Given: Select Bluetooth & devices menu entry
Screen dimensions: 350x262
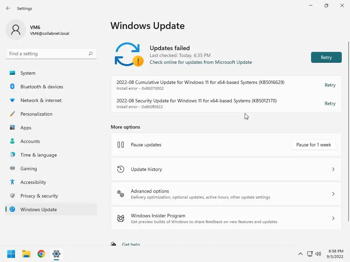Looking at the screenshot, I should pos(51,86).
